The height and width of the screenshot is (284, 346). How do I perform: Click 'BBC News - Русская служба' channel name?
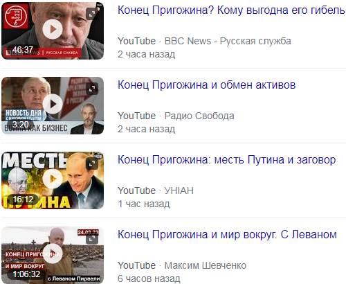coord(228,41)
